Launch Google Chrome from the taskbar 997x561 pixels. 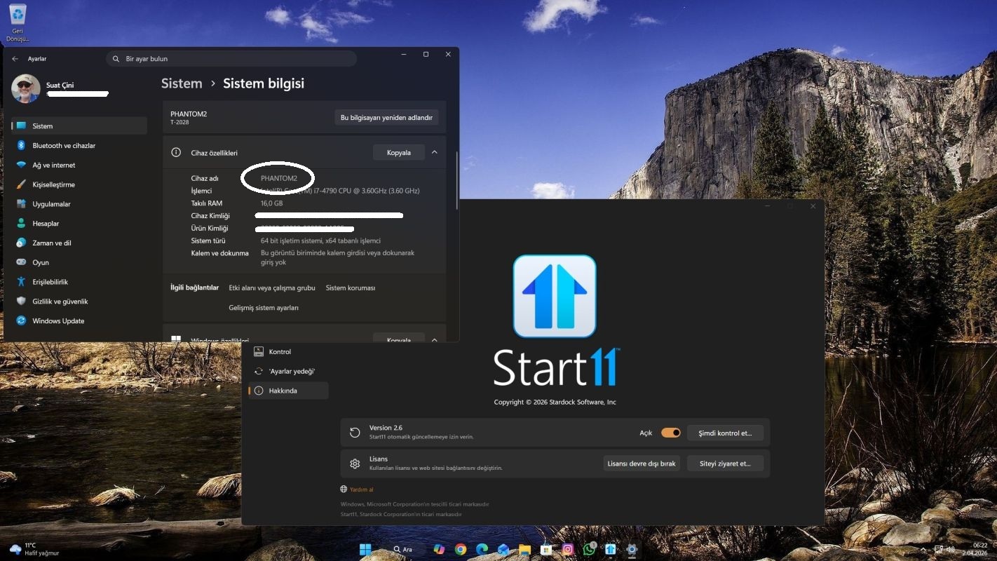coord(461,550)
